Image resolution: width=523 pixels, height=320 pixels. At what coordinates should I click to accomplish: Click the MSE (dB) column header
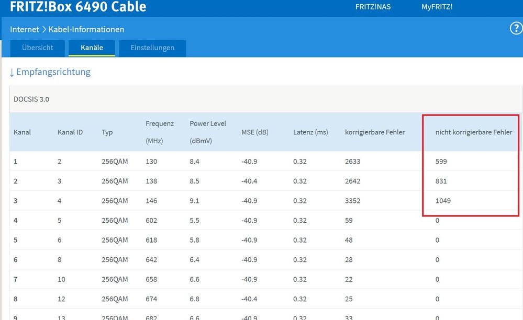pos(255,132)
